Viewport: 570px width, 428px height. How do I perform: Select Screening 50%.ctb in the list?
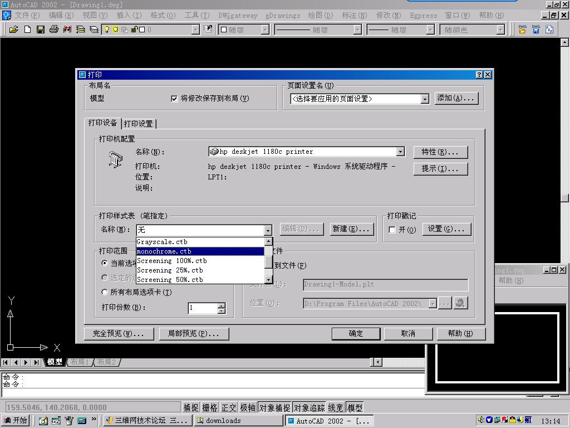tap(200, 280)
